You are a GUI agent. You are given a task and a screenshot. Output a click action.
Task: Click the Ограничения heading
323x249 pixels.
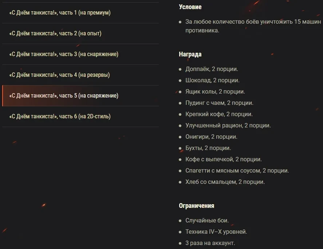click(196, 206)
